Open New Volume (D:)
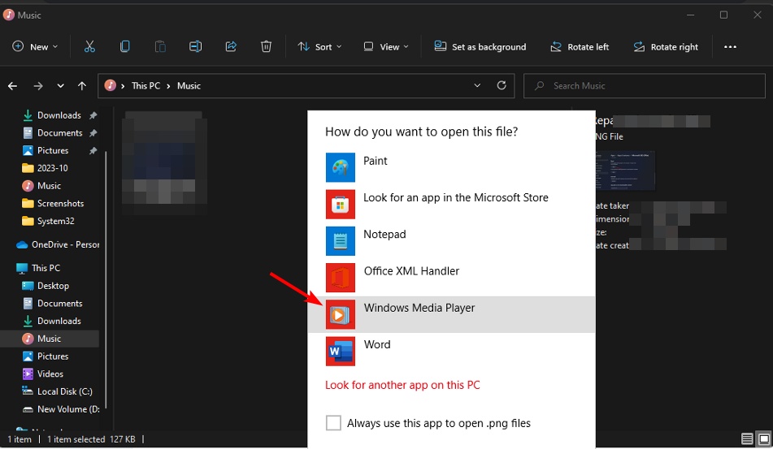 click(x=61, y=409)
